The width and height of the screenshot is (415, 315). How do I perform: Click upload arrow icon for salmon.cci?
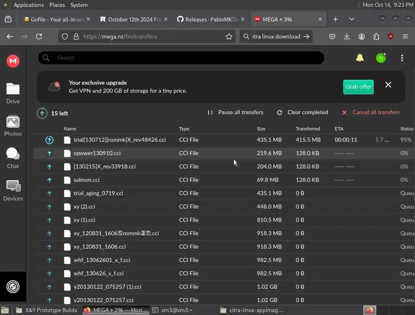[49, 180]
